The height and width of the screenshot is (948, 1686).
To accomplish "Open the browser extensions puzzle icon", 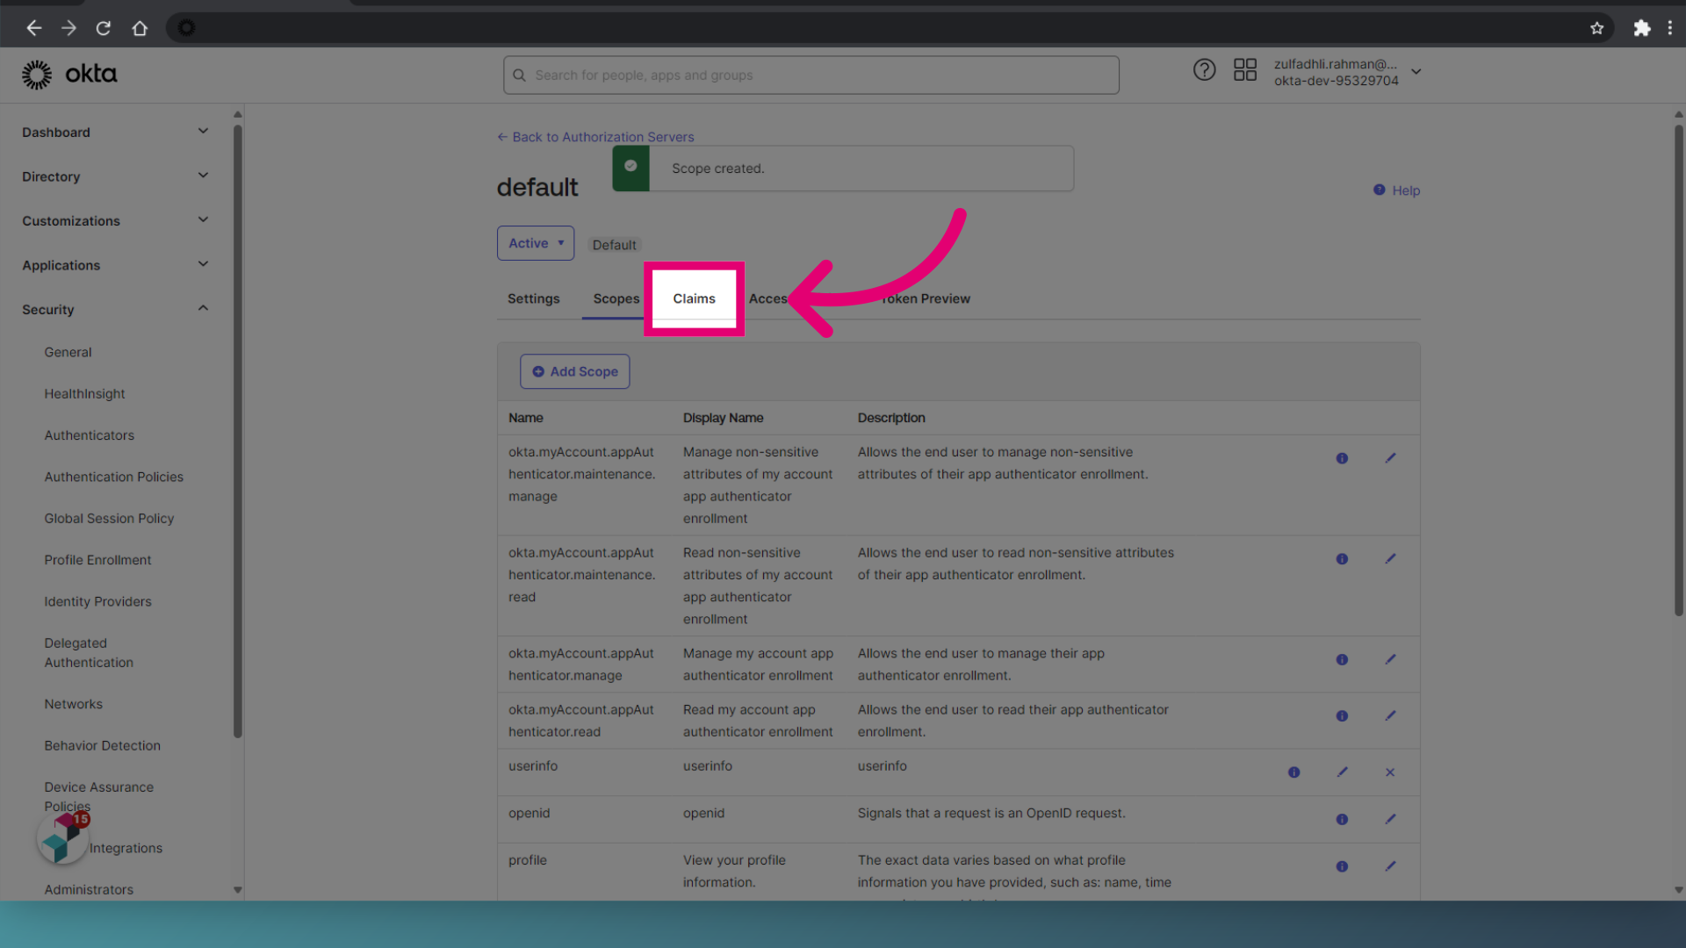I will pos(1641,28).
